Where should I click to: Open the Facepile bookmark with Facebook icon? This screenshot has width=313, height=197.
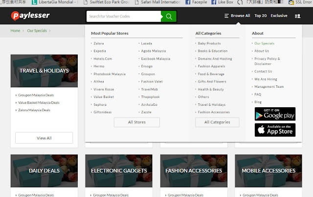196,2
